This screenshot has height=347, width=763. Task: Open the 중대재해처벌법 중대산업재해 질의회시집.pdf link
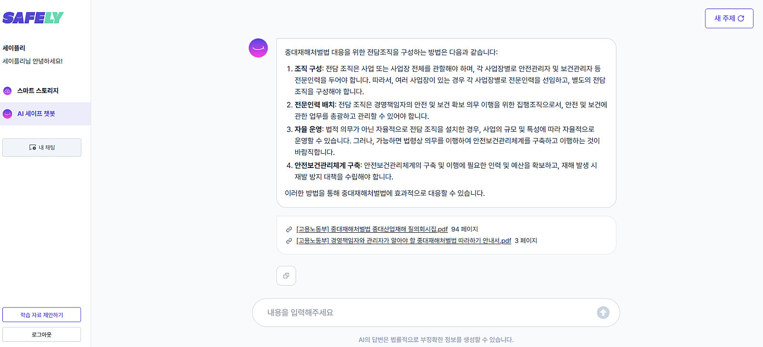[372, 229]
